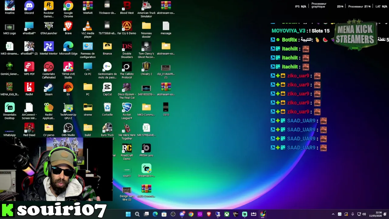
Task: Select the message text file
Action: 166,28
